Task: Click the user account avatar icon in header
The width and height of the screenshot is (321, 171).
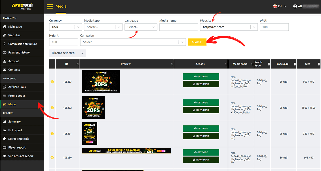Action: [x=295, y=6]
